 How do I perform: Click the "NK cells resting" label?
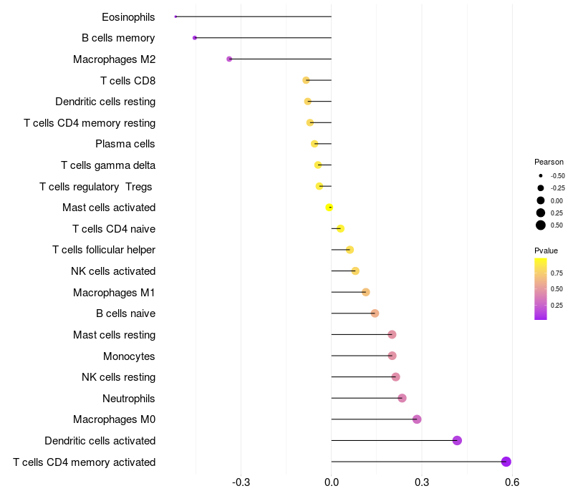118,377
